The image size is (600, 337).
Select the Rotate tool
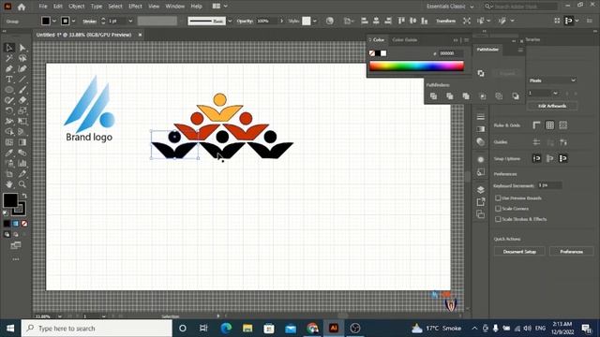click(9, 110)
